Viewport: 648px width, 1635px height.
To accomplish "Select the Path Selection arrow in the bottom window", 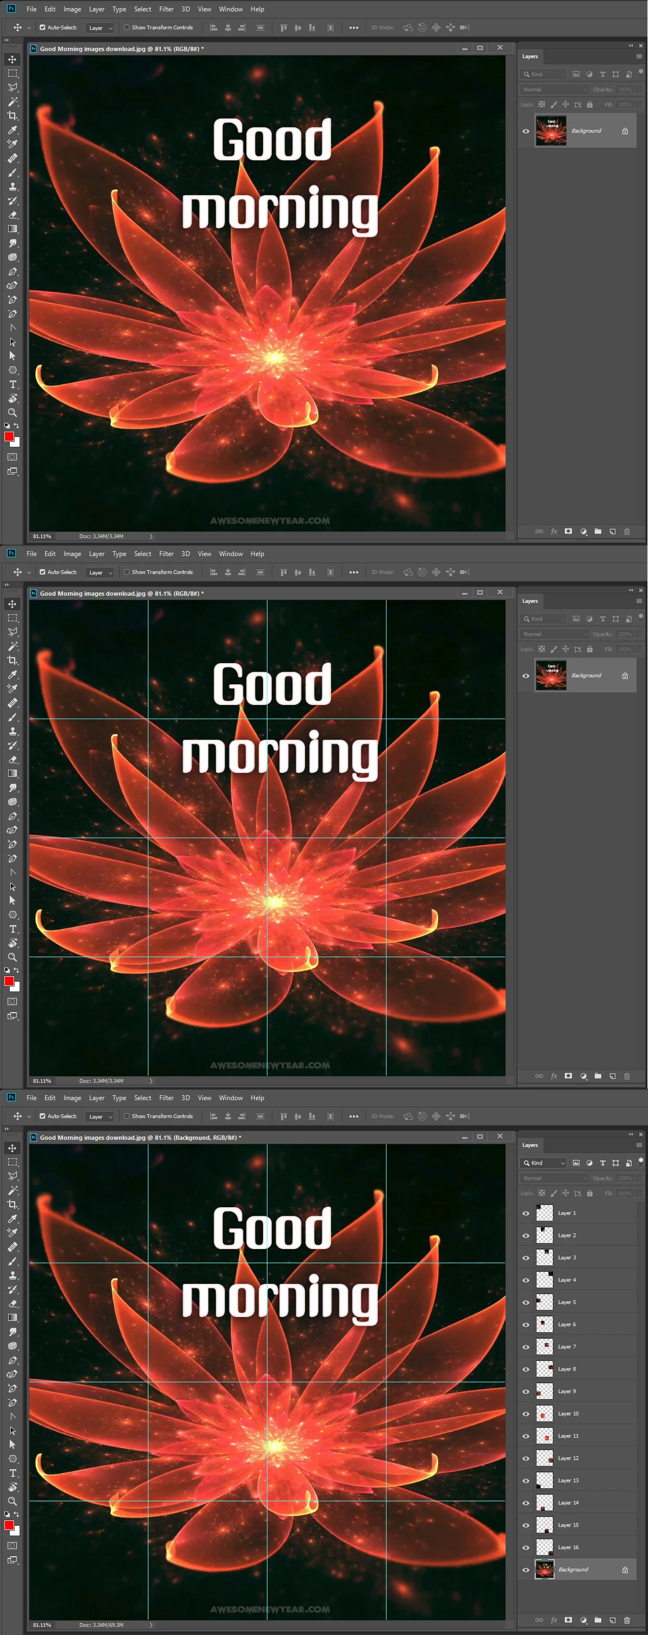I will [x=12, y=1445].
